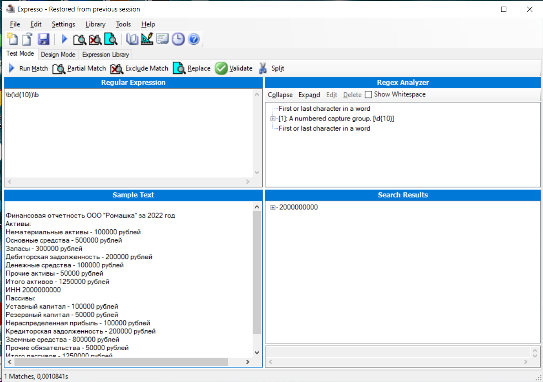Click the blue Help question mark icon
This screenshot has height=382, width=543.
pyautogui.click(x=194, y=39)
